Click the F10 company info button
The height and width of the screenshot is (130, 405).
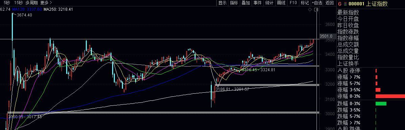click(293, 3)
